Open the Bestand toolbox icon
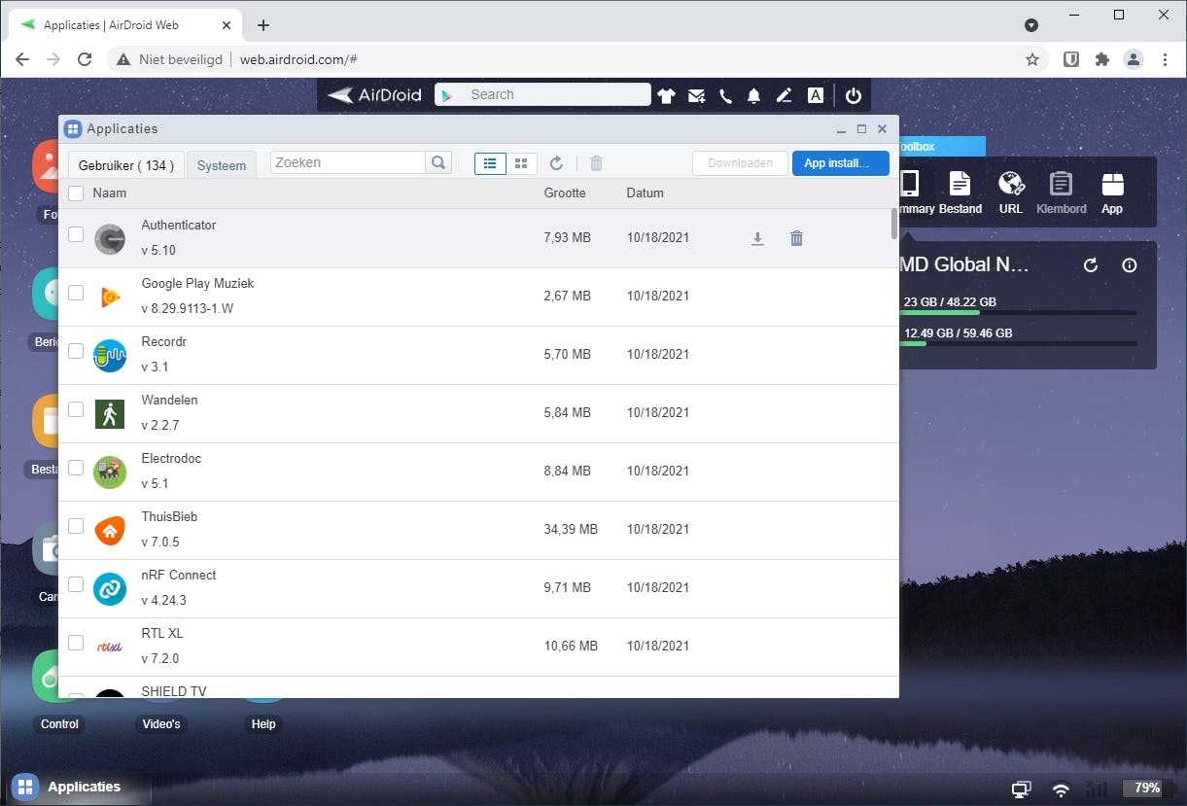This screenshot has width=1187, height=806. 960,192
